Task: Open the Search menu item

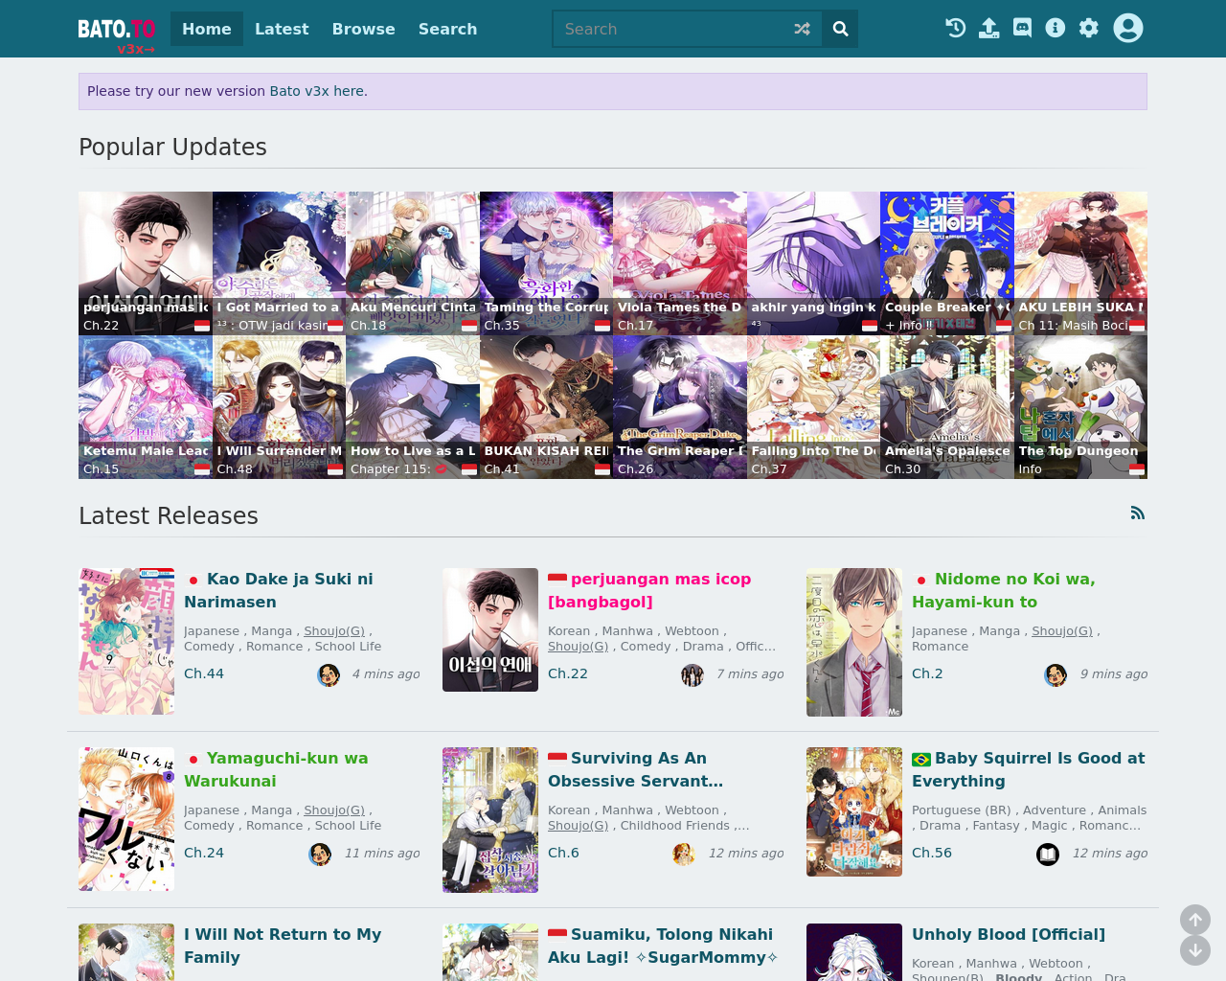Action: (447, 29)
